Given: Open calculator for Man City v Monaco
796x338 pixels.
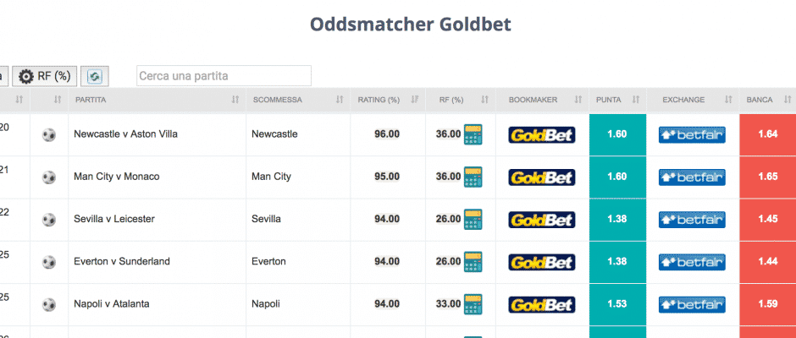Looking at the screenshot, I should click(473, 177).
